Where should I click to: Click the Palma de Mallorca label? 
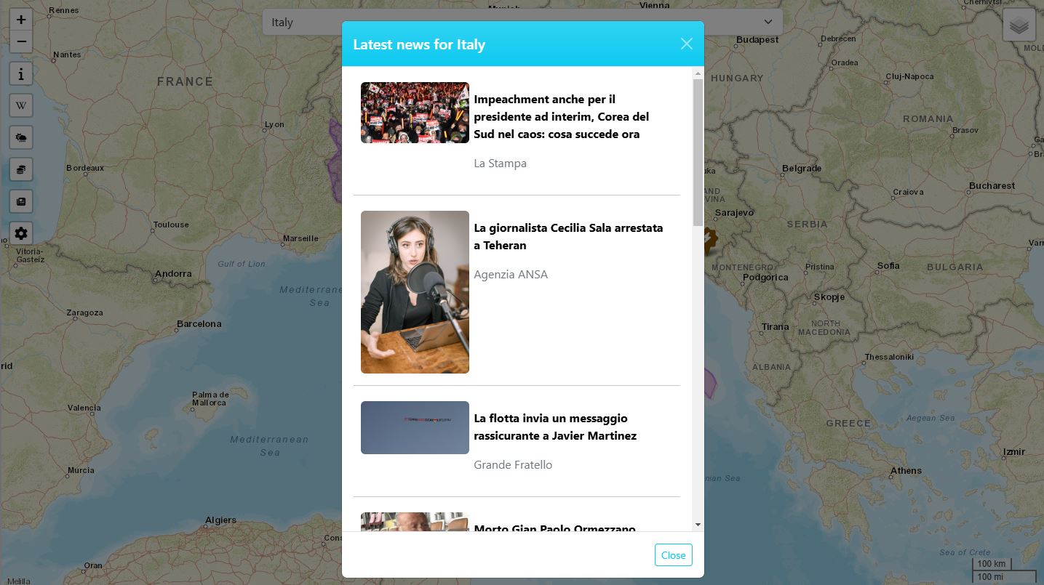210,398
